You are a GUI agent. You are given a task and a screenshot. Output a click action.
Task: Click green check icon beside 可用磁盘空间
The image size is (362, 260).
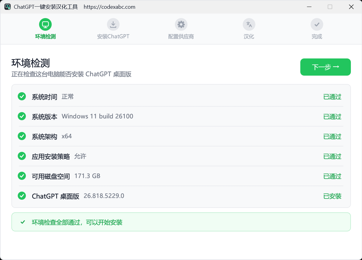[x=22, y=176]
